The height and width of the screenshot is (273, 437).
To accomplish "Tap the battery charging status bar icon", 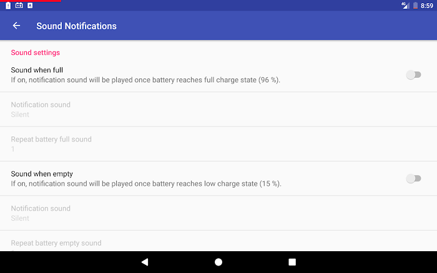I will click(x=19, y=5).
